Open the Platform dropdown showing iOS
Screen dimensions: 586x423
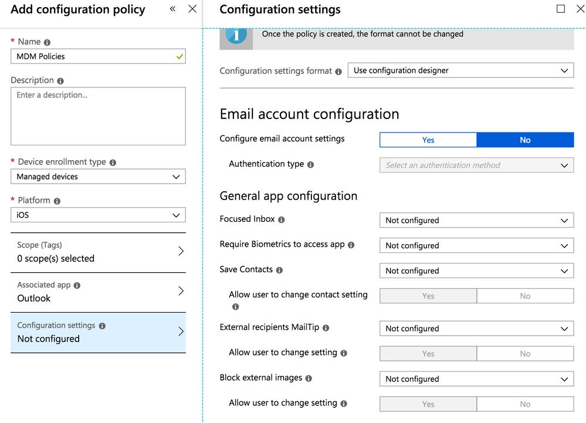click(x=99, y=215)
